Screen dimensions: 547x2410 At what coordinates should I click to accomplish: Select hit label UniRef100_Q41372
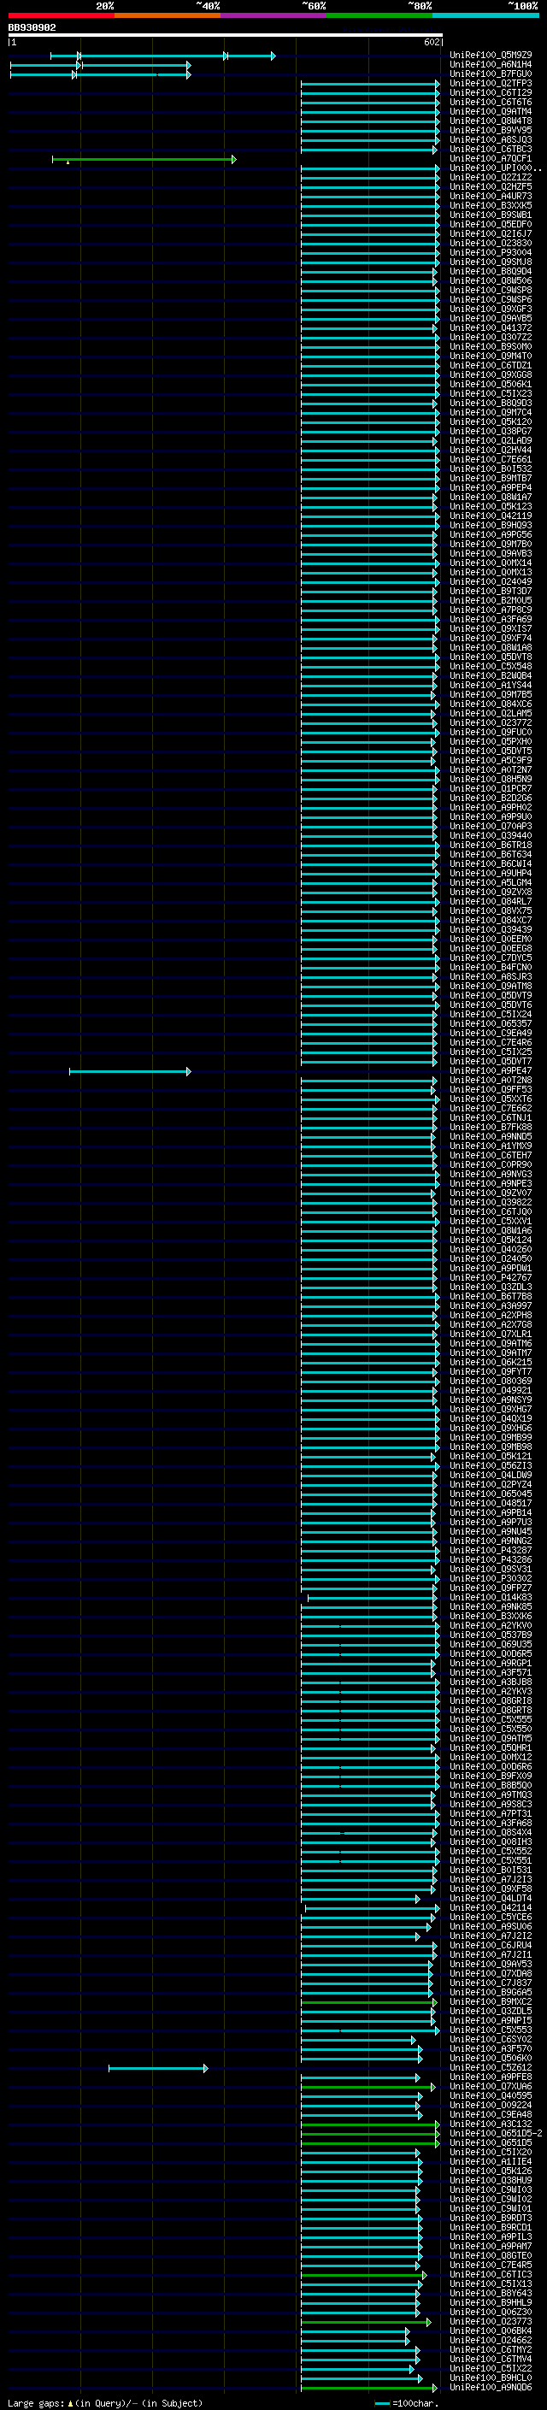[491, 328]
